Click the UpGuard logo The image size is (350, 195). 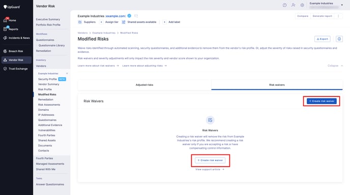click(12, 7)
